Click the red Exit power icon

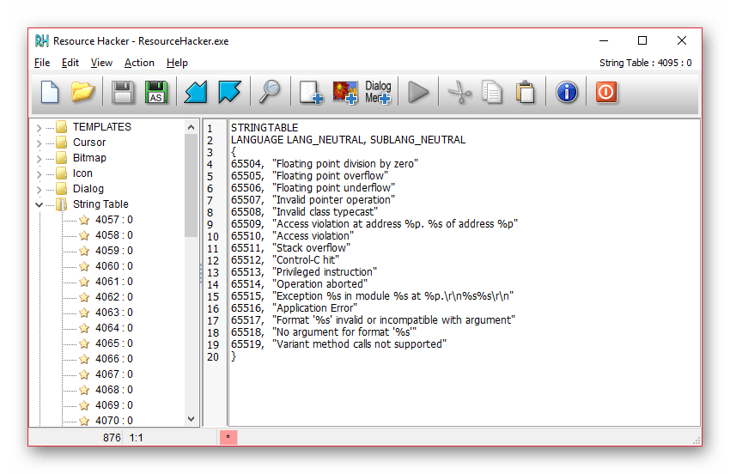click(x=606, y=92)
